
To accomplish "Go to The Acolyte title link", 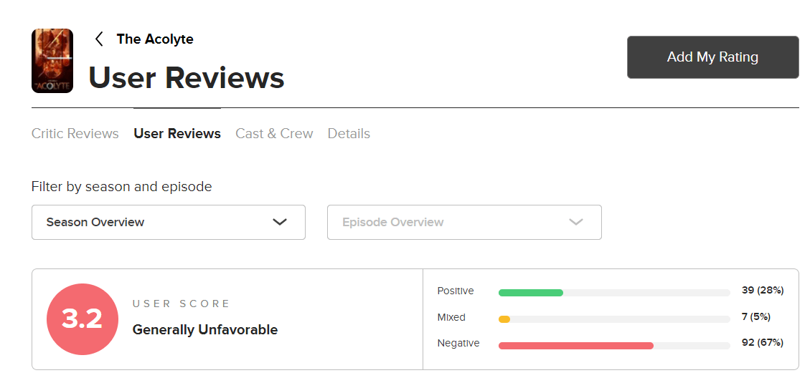I will (155, 39).
